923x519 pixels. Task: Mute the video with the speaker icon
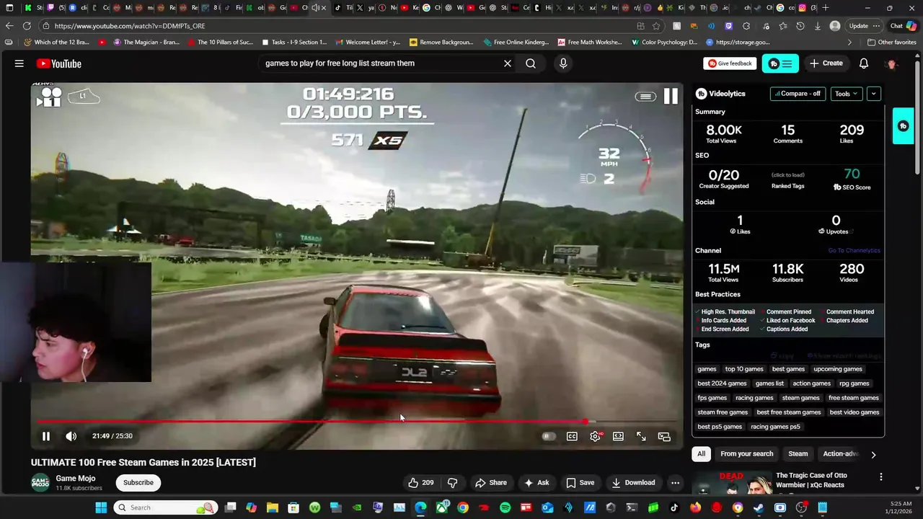71,436
